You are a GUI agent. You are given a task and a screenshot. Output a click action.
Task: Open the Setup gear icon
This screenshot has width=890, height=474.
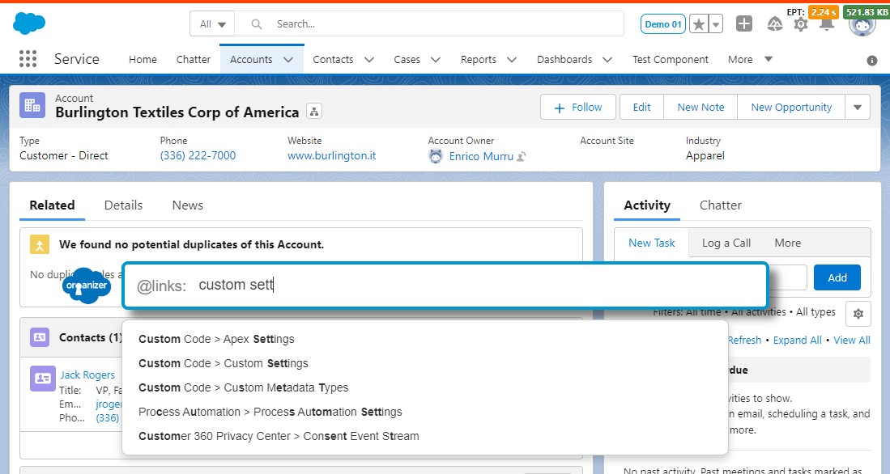tap(800, 24)
